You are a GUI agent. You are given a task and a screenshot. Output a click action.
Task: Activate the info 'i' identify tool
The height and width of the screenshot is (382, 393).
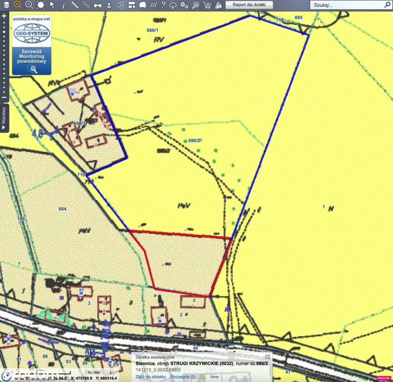(x=63, y=5)
